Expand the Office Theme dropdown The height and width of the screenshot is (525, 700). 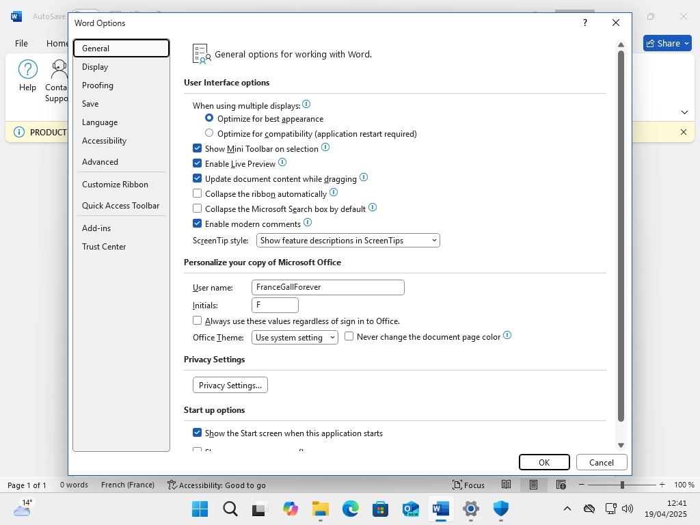click(295, 338)
